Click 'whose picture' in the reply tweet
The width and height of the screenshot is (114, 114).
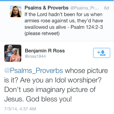[x=86, y=71]
